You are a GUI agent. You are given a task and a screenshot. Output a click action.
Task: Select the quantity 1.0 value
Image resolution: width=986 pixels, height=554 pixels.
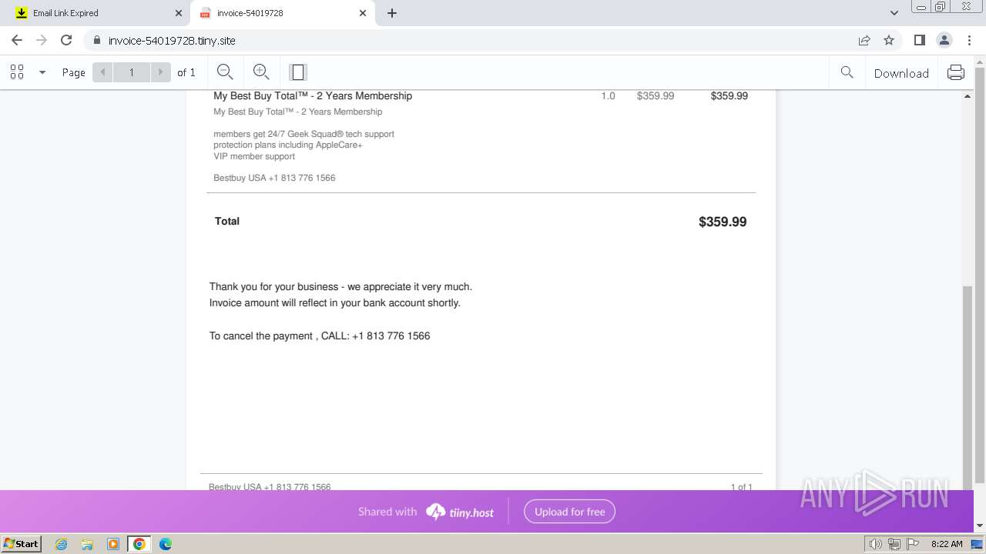coord(609,95)
